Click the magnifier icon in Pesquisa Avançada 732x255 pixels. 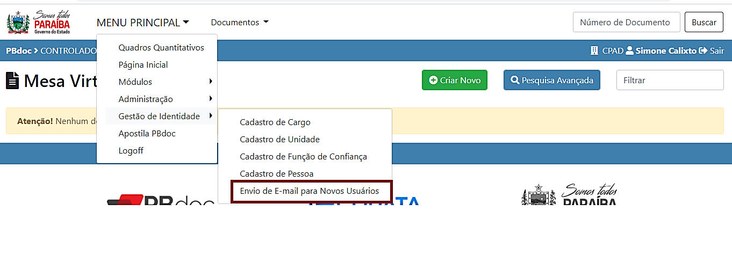(515, 81)
